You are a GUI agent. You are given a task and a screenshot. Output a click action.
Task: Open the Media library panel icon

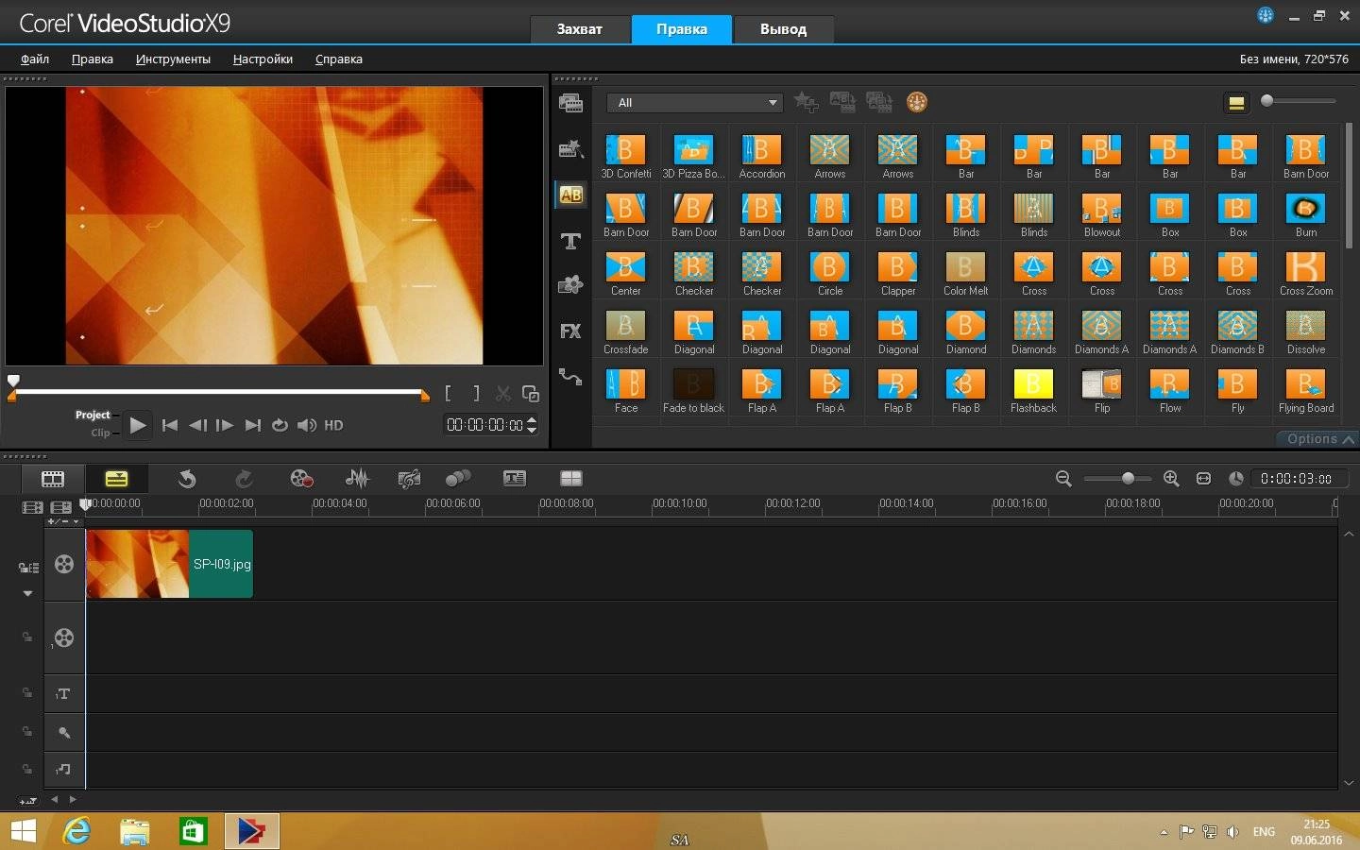pos(570,103)
